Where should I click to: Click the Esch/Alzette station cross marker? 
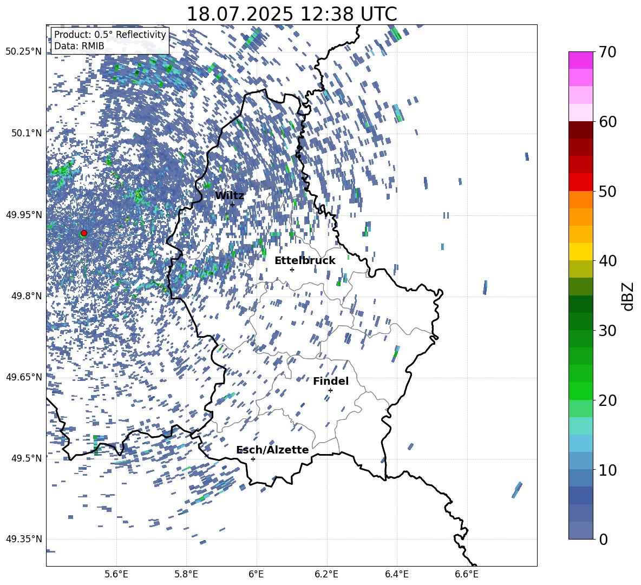253,459
